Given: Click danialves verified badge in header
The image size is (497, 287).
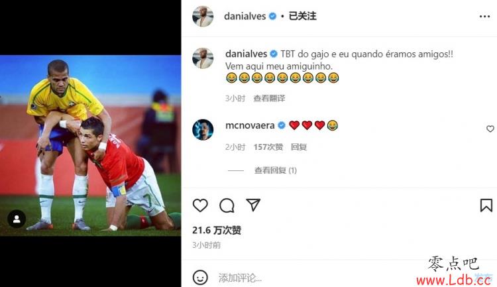Looking at the screenshot, I should point(272,16).
